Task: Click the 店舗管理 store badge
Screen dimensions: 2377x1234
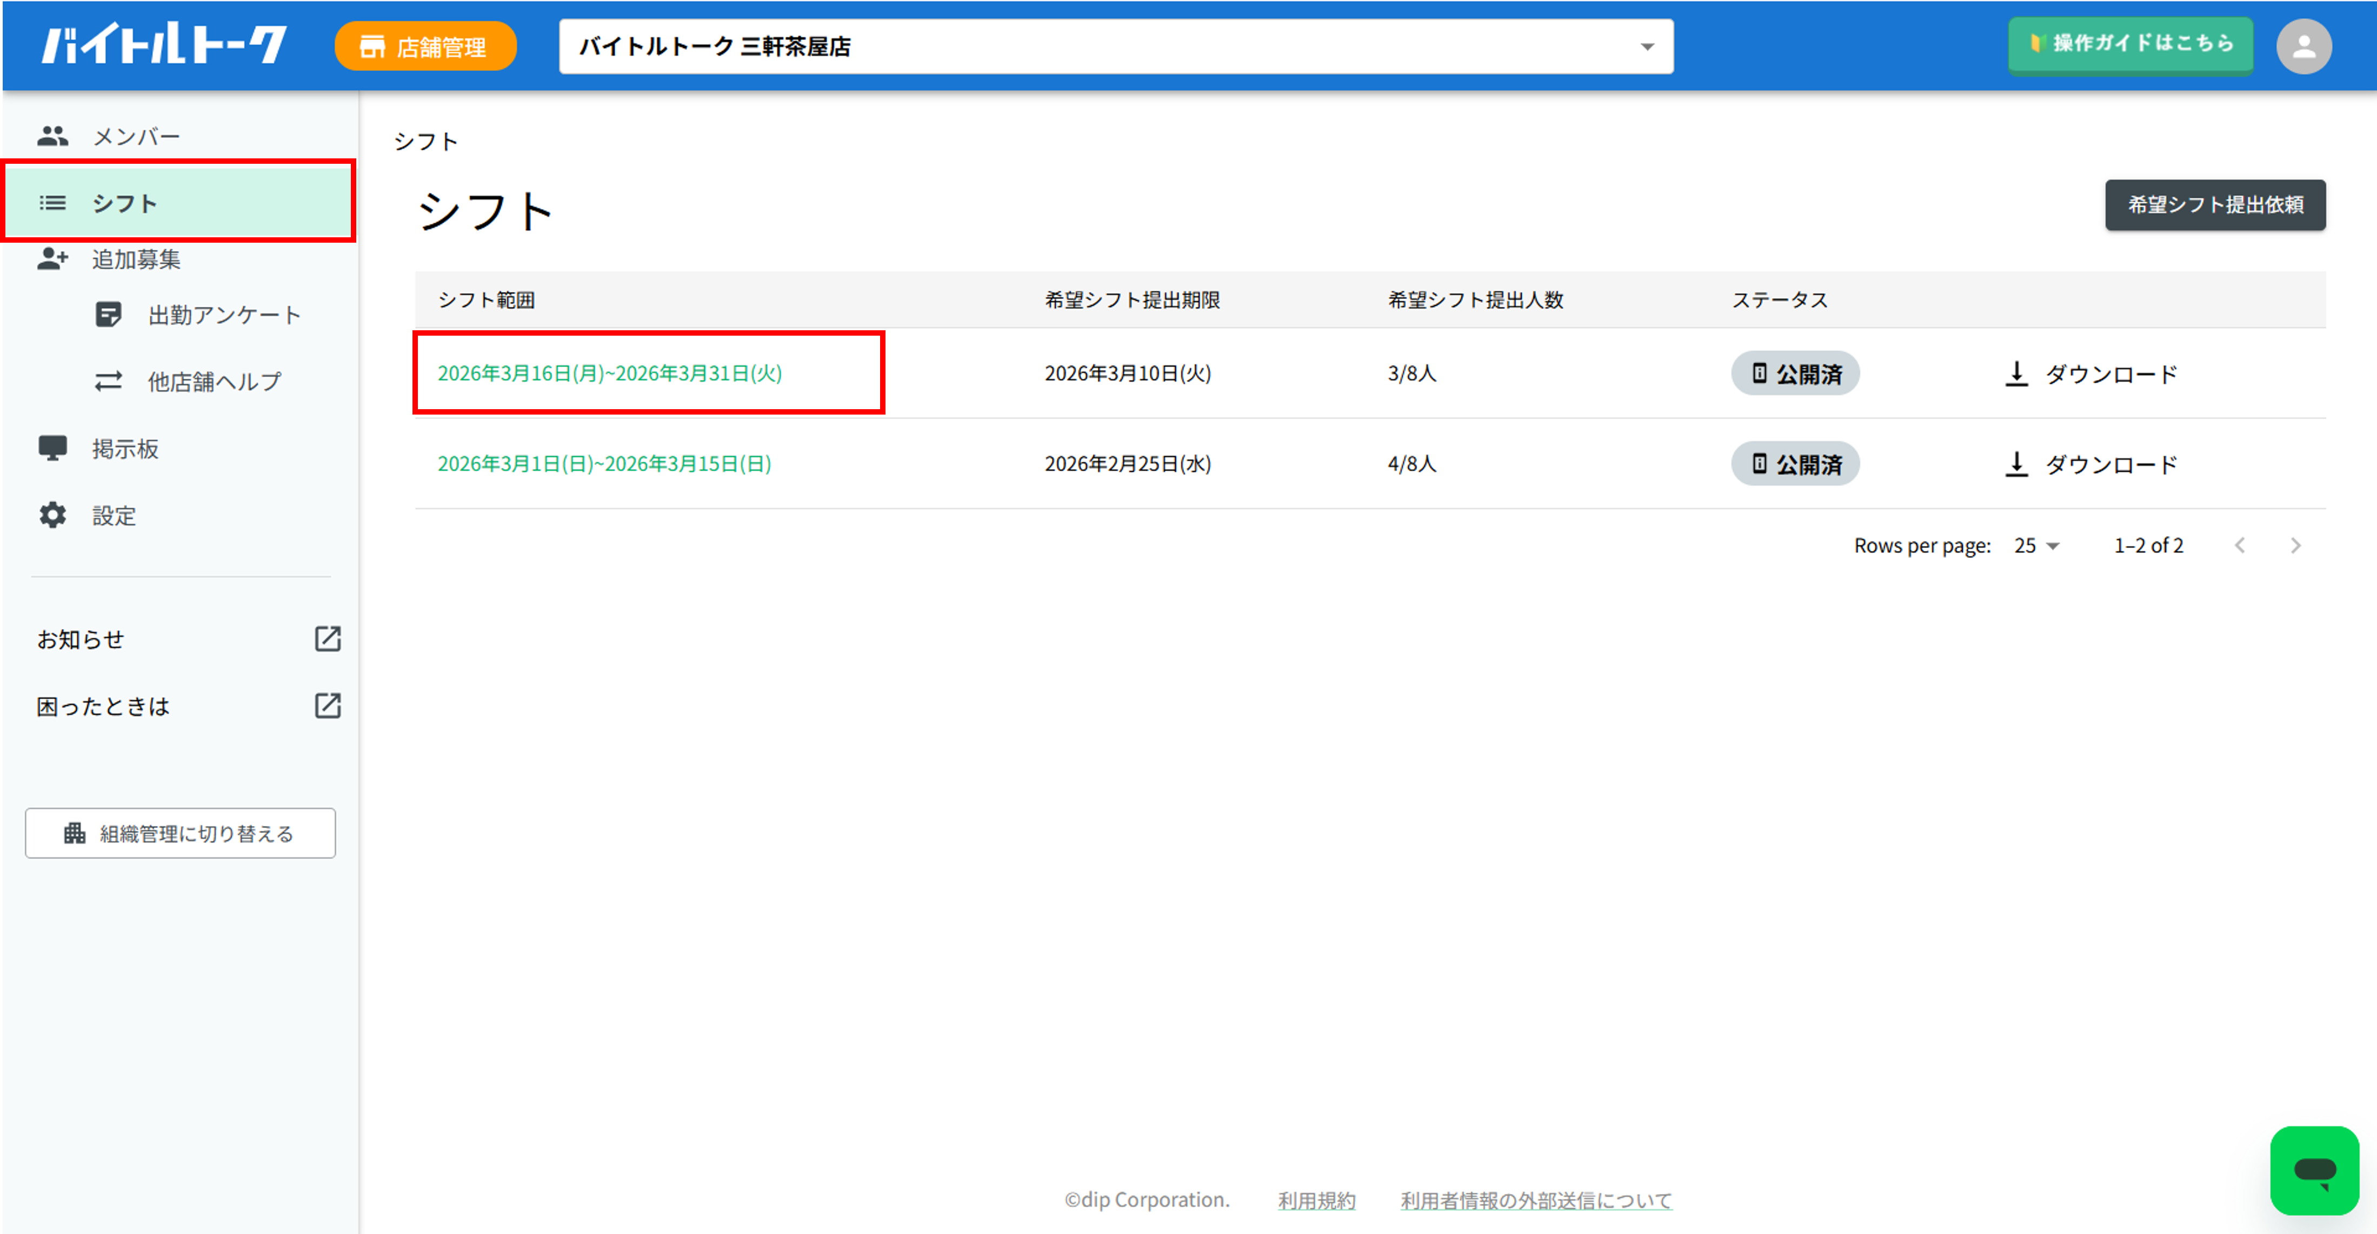Action: coord(425,46)
